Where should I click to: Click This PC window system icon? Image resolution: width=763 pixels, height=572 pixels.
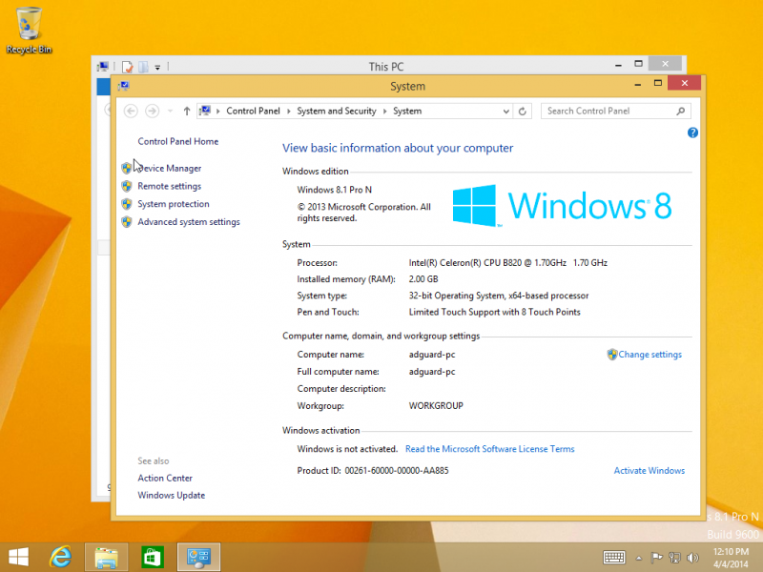click(x=103, y=66)
